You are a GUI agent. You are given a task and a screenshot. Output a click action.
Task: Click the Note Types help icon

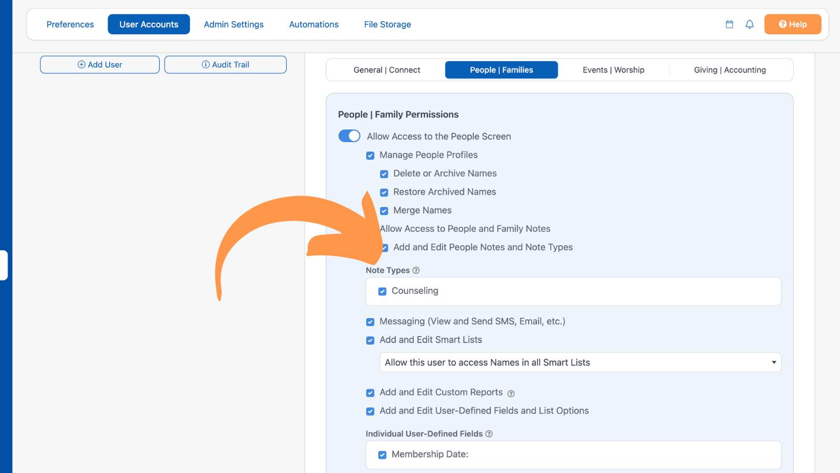pos(416,270)
